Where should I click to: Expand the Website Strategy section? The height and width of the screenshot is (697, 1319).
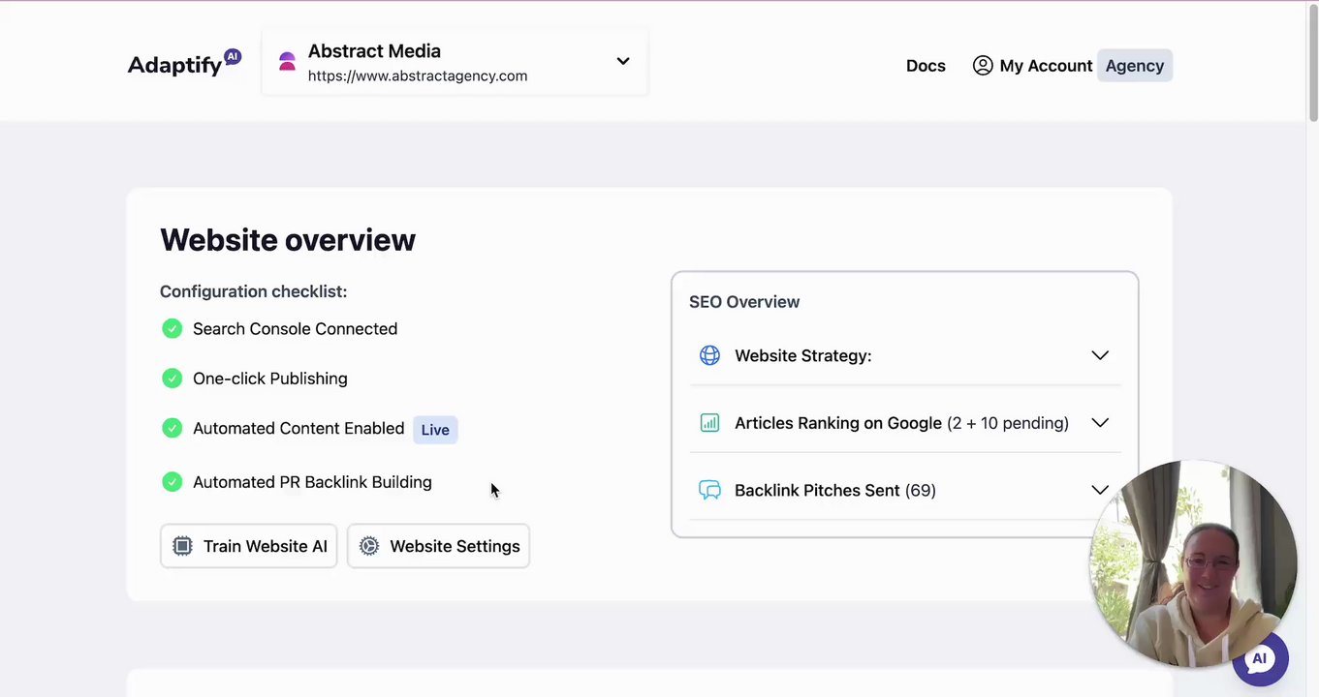[1100, 355]
